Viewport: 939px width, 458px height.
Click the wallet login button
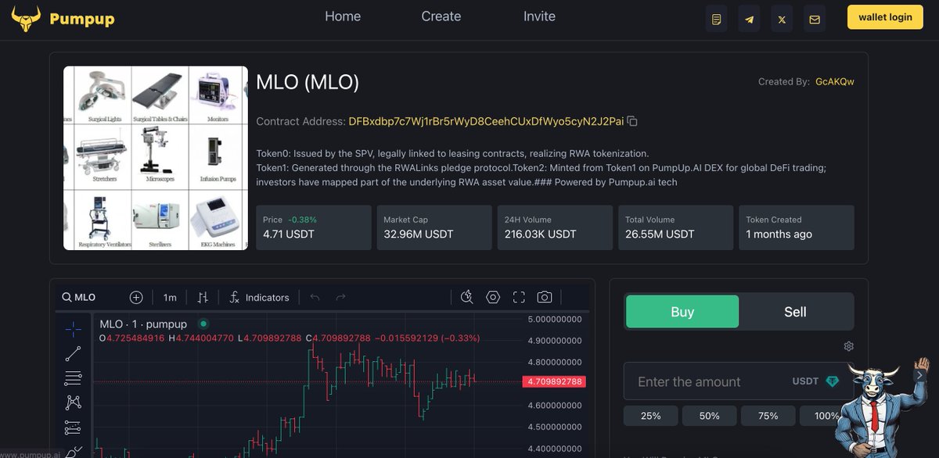point(885,17)
